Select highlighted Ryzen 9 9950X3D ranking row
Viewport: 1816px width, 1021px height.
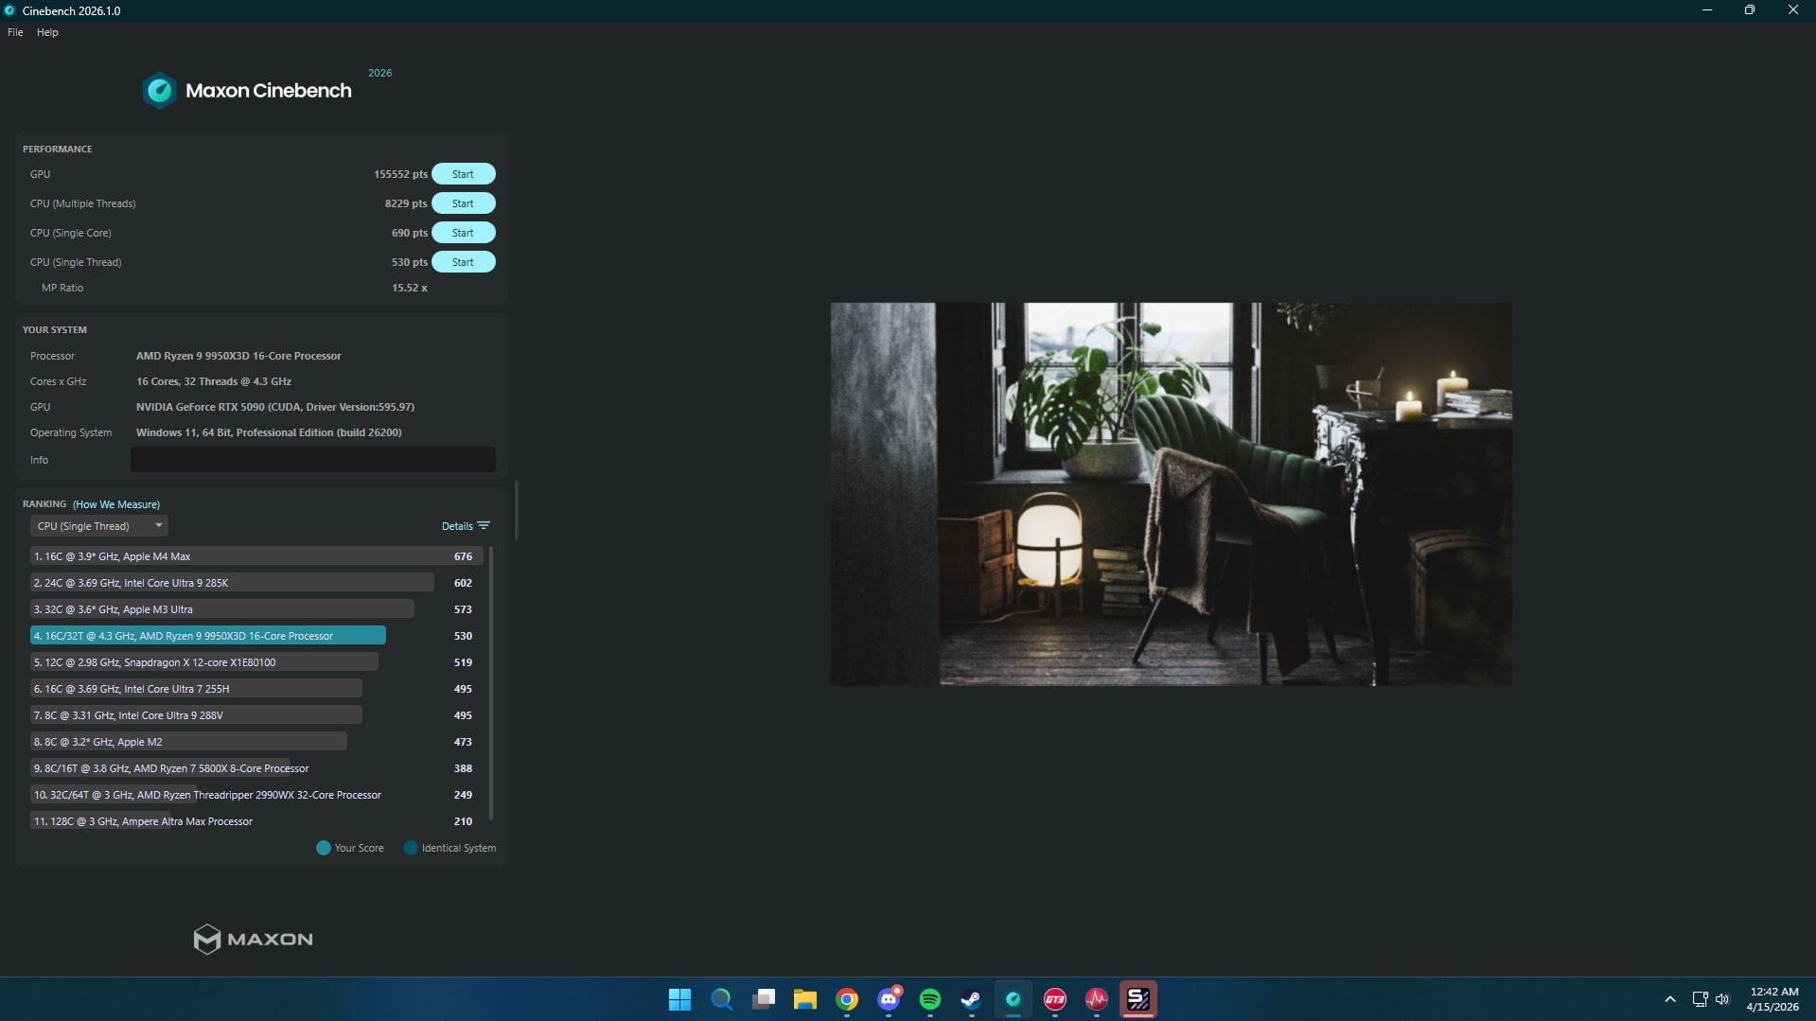tap(257, 636)
